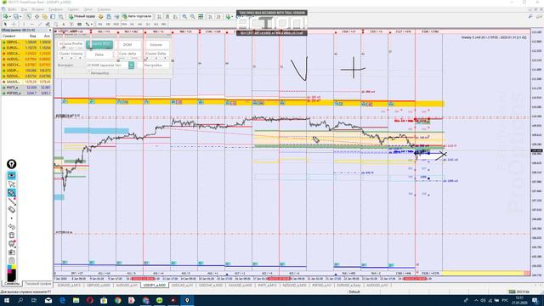Open new chart from toolbar icon
This screenshot has height=306, width=544.
(x=6, y=16)
